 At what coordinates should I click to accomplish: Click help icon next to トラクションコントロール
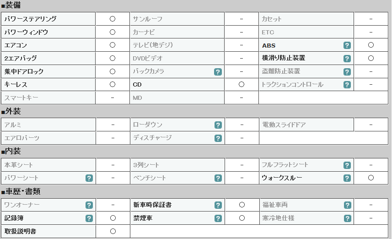pos(347,85)
